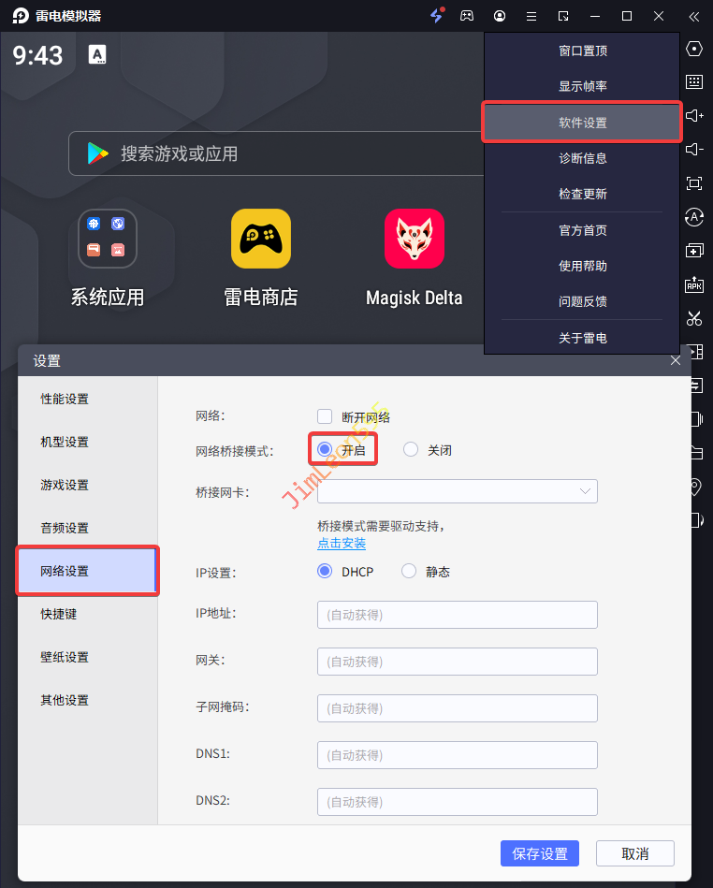Open the keyboard mapping icon in sidebar

tap(693, 81)
